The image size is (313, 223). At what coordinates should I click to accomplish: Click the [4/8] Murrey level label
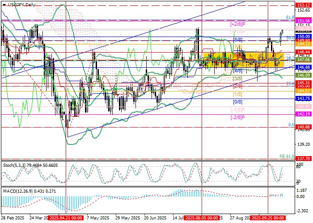tap(238, 70)
